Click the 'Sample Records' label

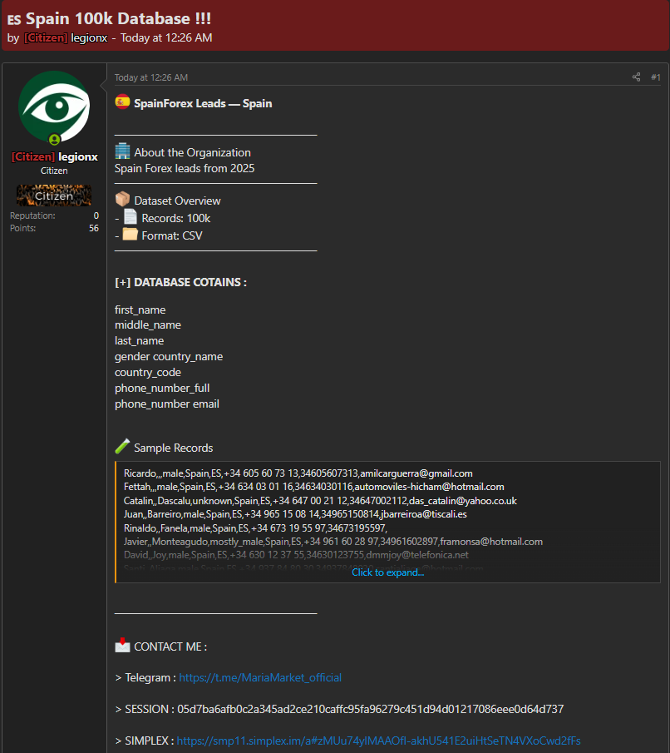173,448
